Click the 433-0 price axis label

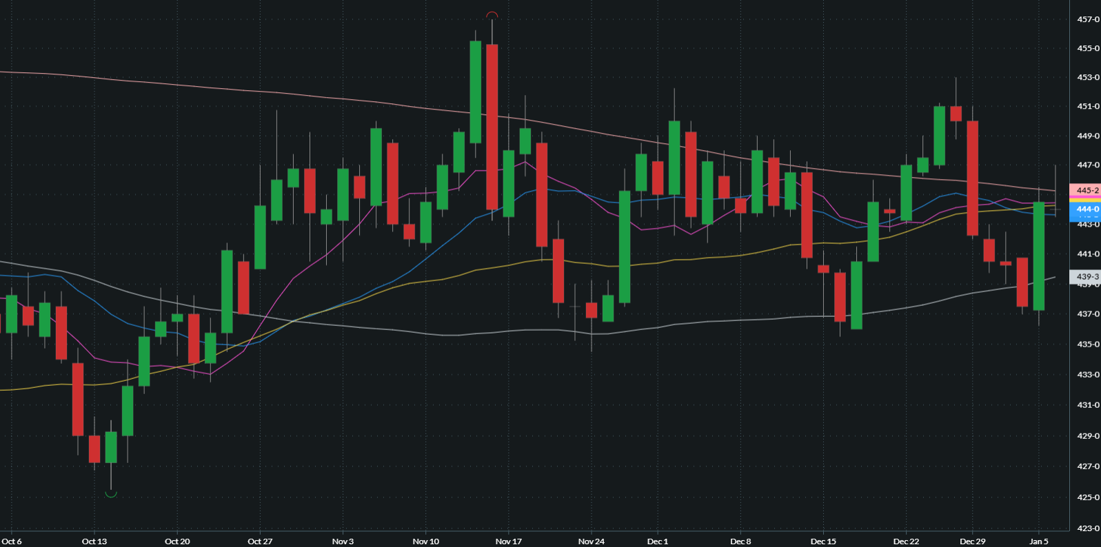[x=1089, y=375]
